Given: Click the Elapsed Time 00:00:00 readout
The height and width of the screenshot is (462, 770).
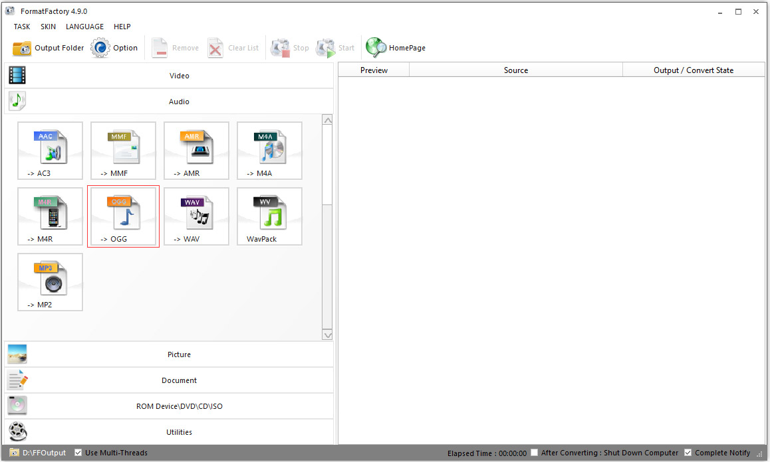Looking at the screenshot, I should pyautogui.click(x=487, y=453).
